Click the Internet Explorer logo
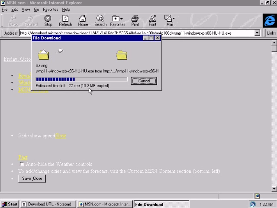 click(270, 21)
